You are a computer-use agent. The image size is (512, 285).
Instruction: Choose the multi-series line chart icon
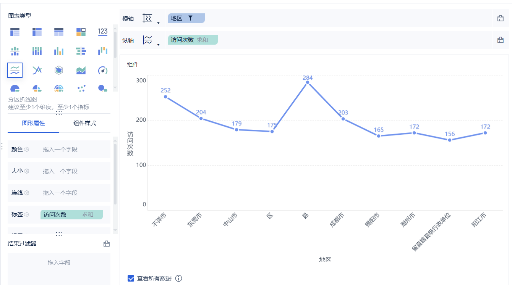[x=37, y=70]
